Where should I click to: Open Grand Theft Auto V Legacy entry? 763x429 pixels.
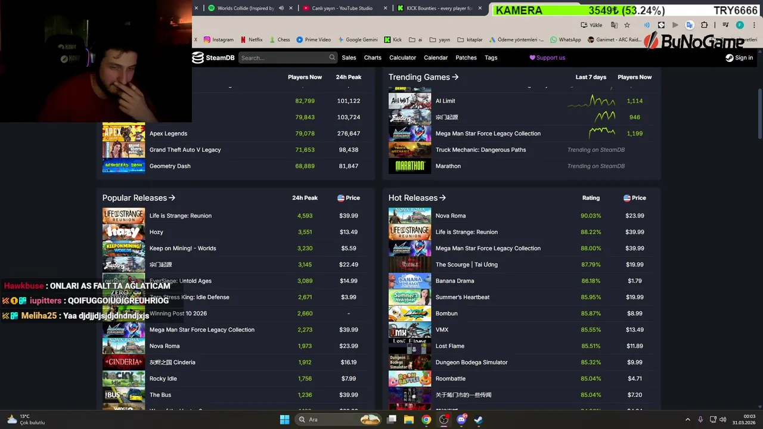185,150
